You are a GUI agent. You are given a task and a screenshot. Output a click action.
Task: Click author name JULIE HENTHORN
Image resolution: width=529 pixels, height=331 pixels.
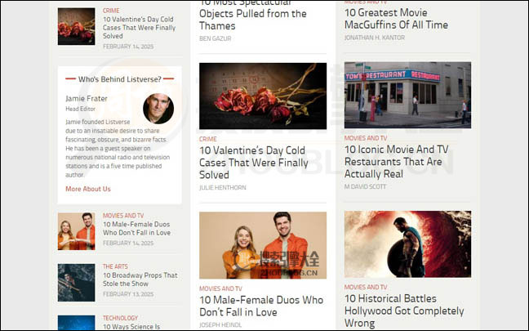point(223,187)
